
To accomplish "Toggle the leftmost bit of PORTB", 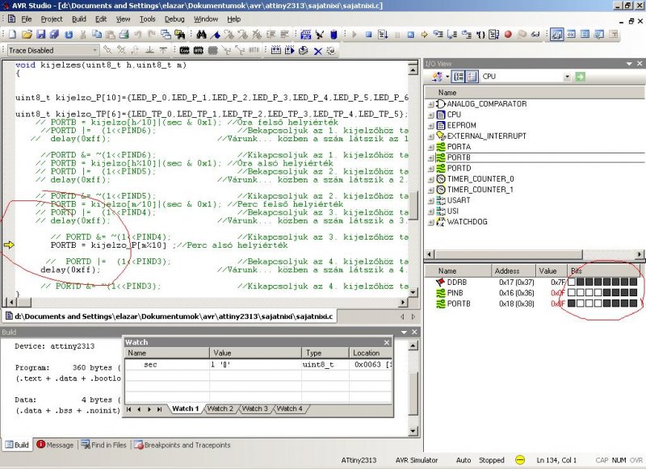I will pyautogui.click(x=572, y=304).
